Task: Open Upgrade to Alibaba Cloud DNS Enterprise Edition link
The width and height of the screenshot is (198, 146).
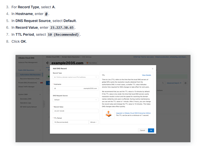Action: [133, 113]
